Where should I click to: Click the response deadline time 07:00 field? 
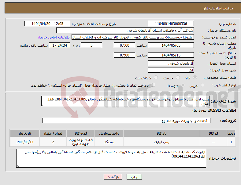pos(124,45)
